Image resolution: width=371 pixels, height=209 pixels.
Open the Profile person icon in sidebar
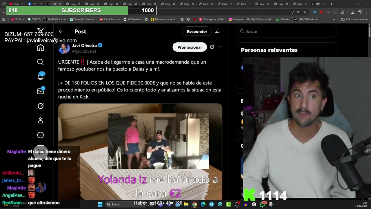(x=41, y=120)
